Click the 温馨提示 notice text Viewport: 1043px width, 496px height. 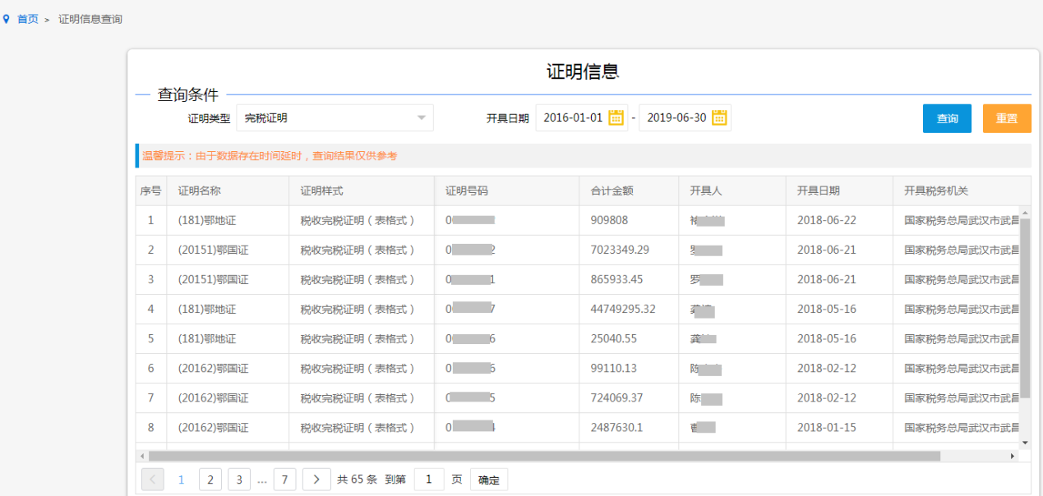coord(270,155)
